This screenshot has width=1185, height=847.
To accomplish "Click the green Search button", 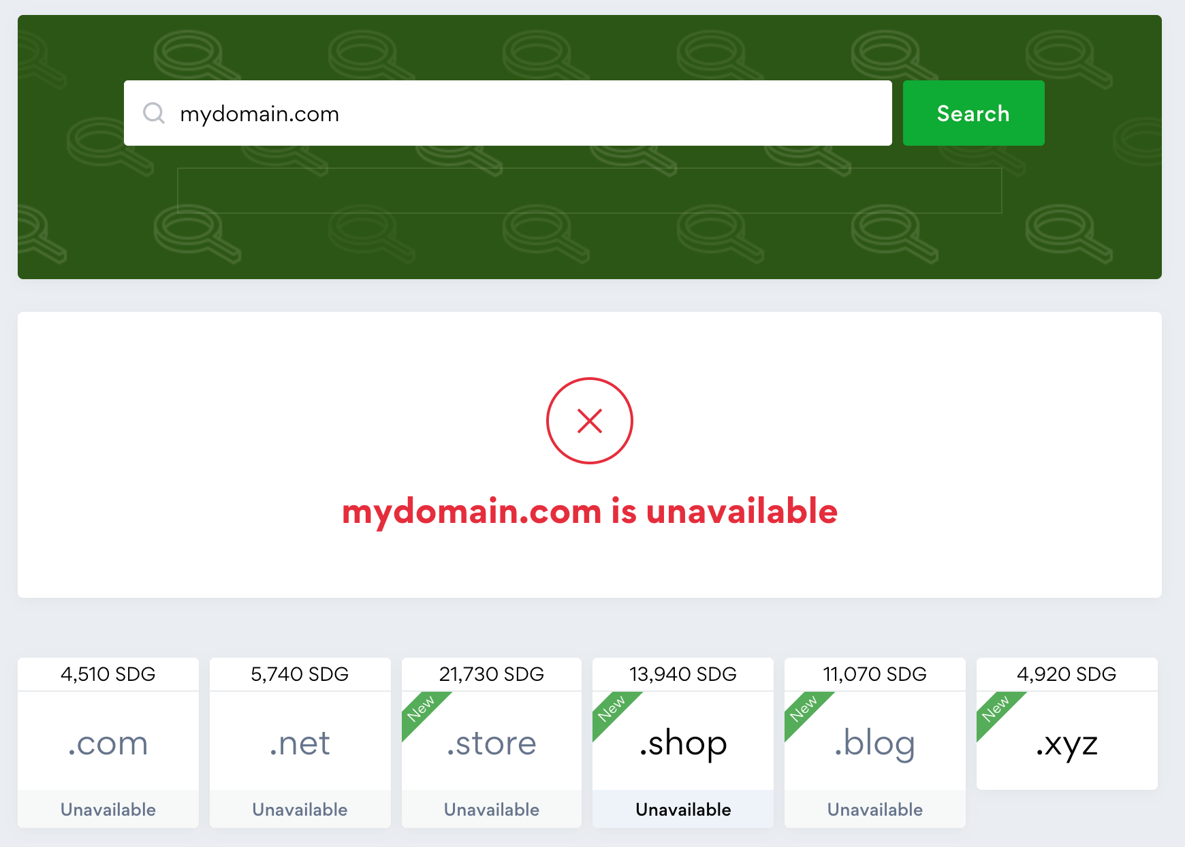I will point(974,113).
